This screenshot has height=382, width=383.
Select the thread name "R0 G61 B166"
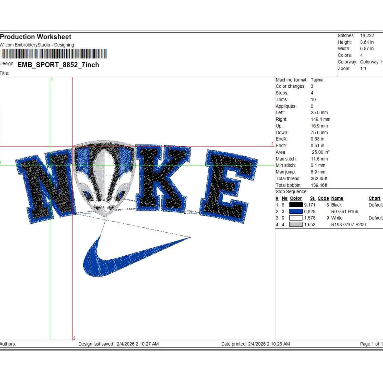[345, 212]
